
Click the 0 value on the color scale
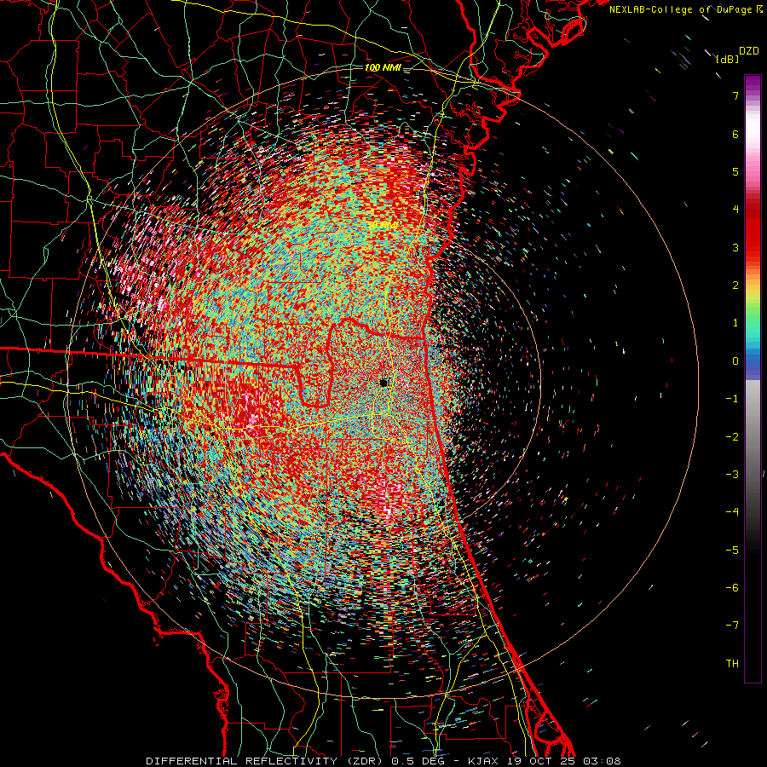tap(735, 361)
